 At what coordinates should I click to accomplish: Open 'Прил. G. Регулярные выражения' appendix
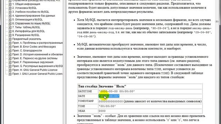coord(37,66)
